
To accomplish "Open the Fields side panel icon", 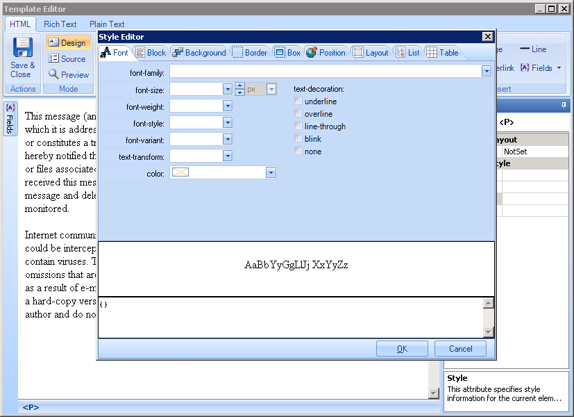I will 10,108.
